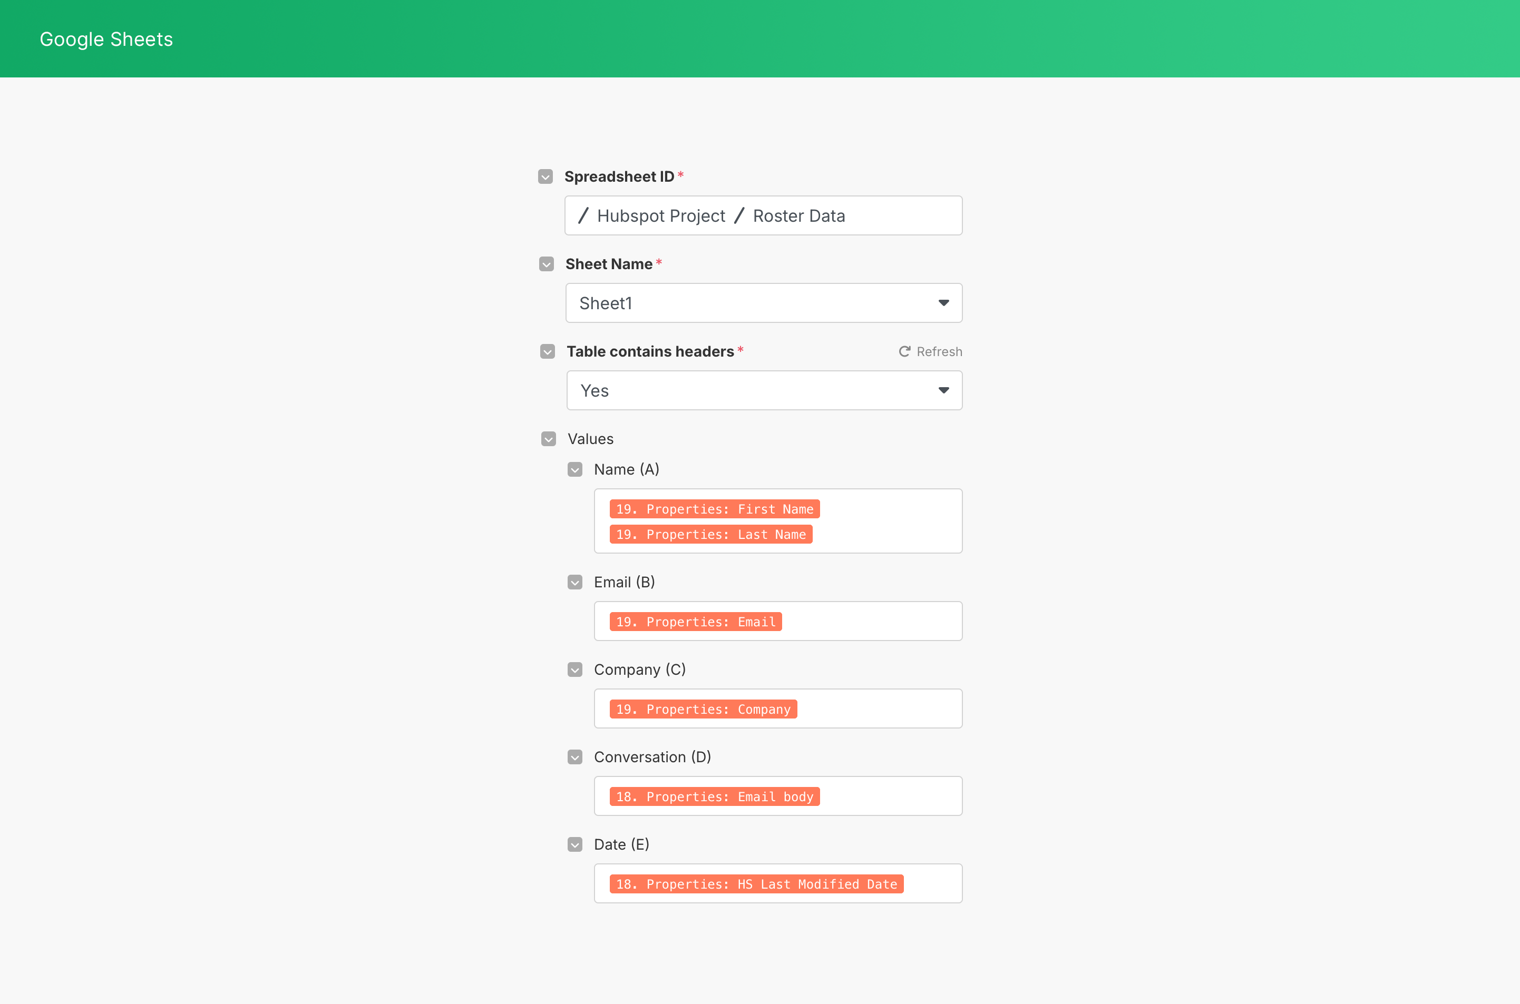The image size is (1520, 1004).
Task: Toggle the Table contains headers checkbox
Action: pos(547,351)
